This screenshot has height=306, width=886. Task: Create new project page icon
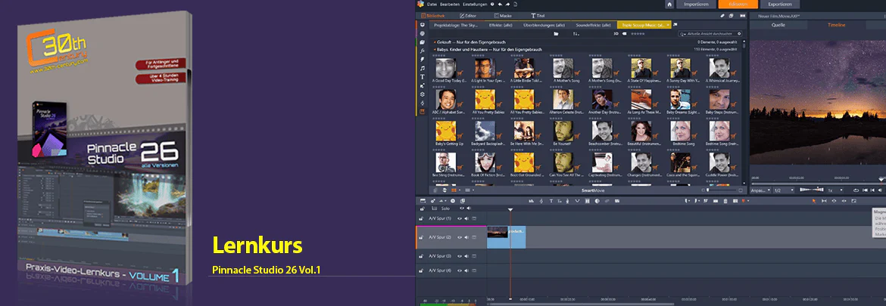click(516, 5)
